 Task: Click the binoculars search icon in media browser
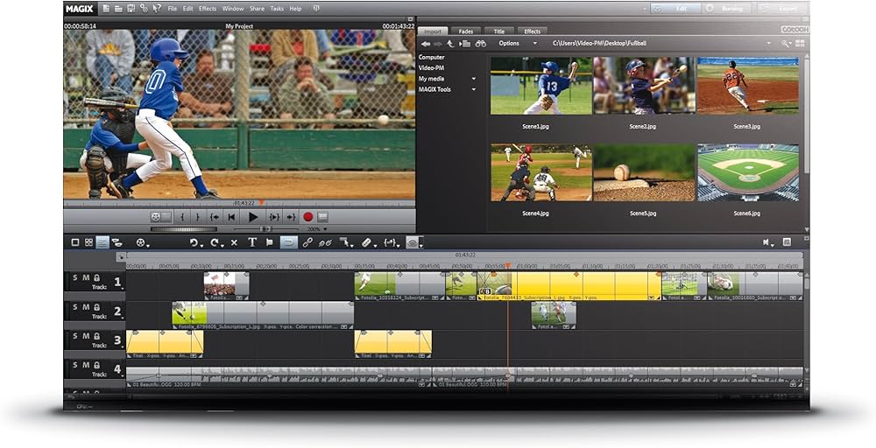click(x=480, y=43)
